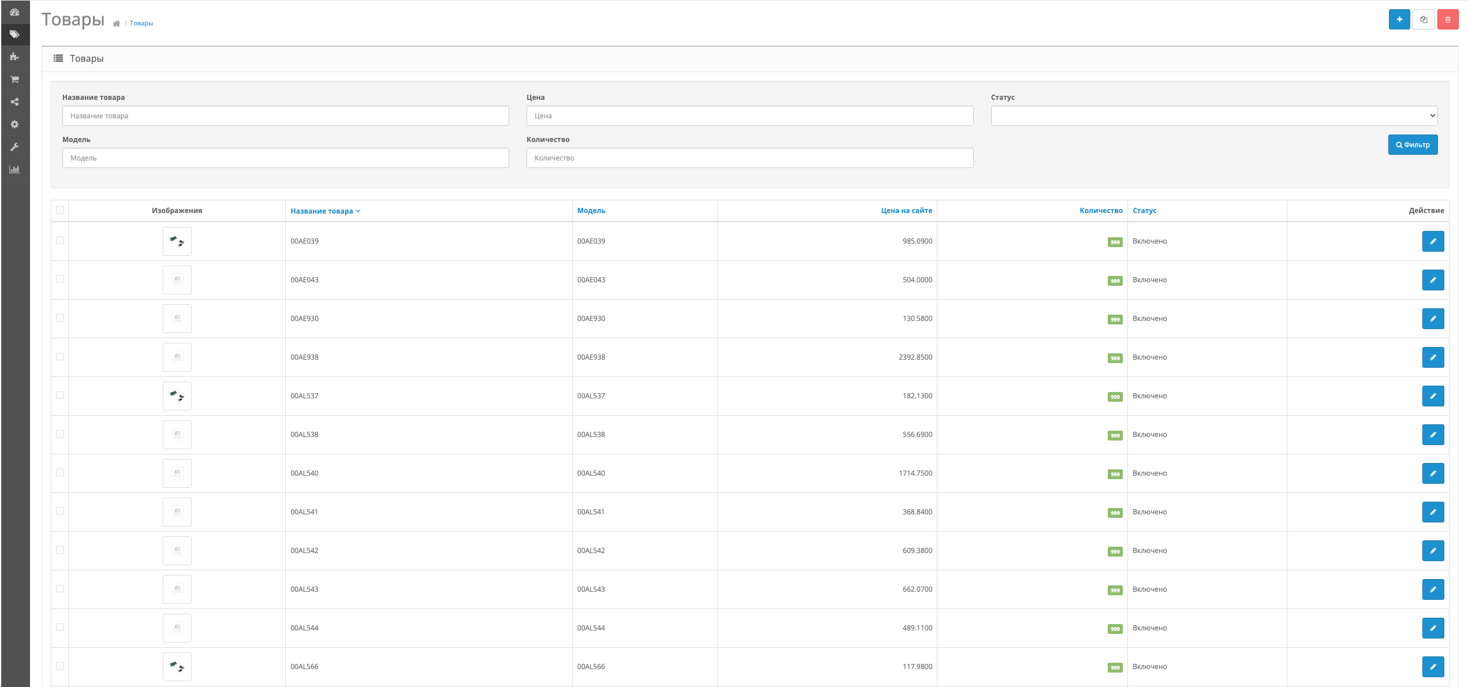Viewport: 1468px width, 687px height.
Task: Check the box for product 00AE039
Action: [59, 240]
